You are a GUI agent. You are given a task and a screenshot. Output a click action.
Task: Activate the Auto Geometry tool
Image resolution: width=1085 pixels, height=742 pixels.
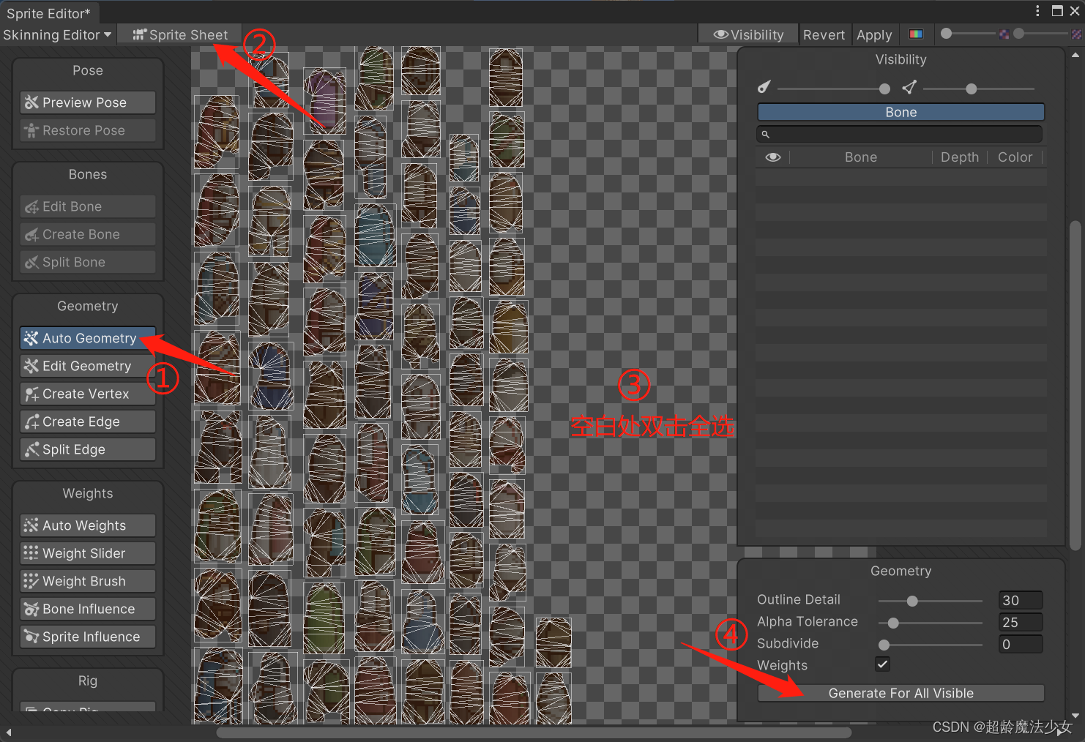[88, 338]
